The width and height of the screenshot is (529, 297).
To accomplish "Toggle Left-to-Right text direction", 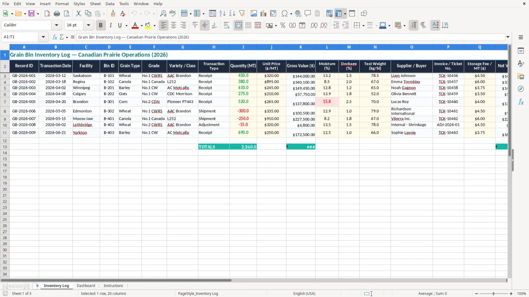I will tap(414, 26).
